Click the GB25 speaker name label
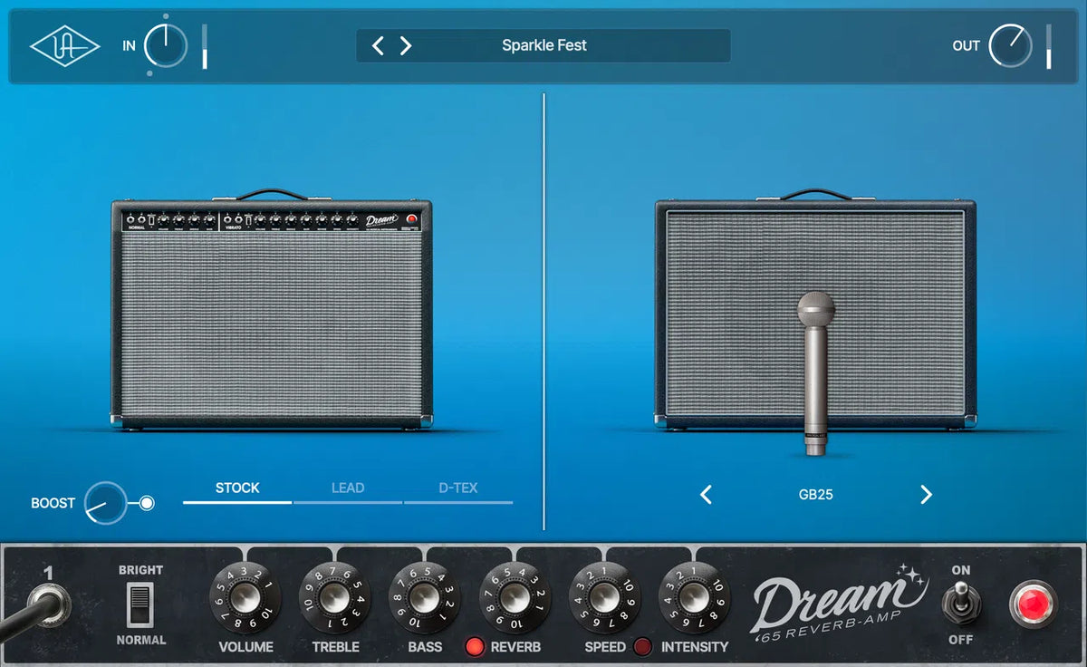 [816, 495]
